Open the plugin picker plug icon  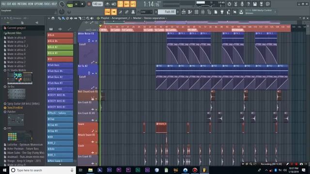tap(222, 12)
